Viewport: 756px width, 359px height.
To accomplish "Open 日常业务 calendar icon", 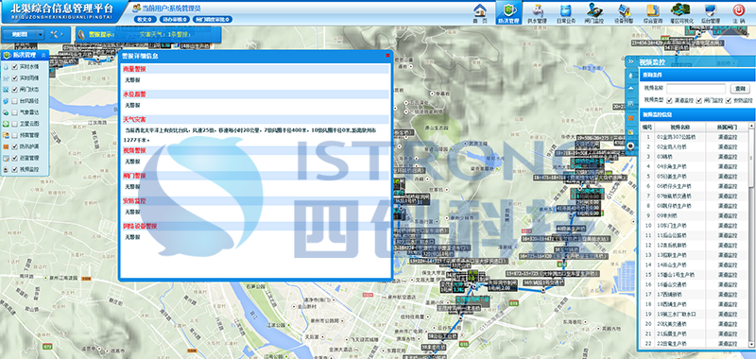I will (x=565, y=10).
